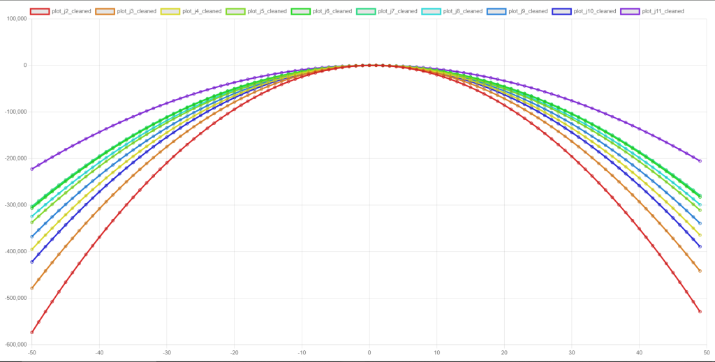Click the dark blue curve's rightmost data point
Viewport: 715px width, 362px height.
pos(700,246)
